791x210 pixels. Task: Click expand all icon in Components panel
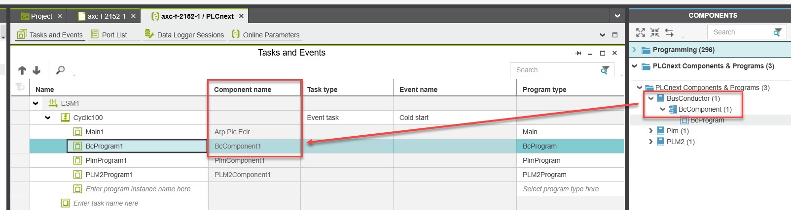click(641, 32)
